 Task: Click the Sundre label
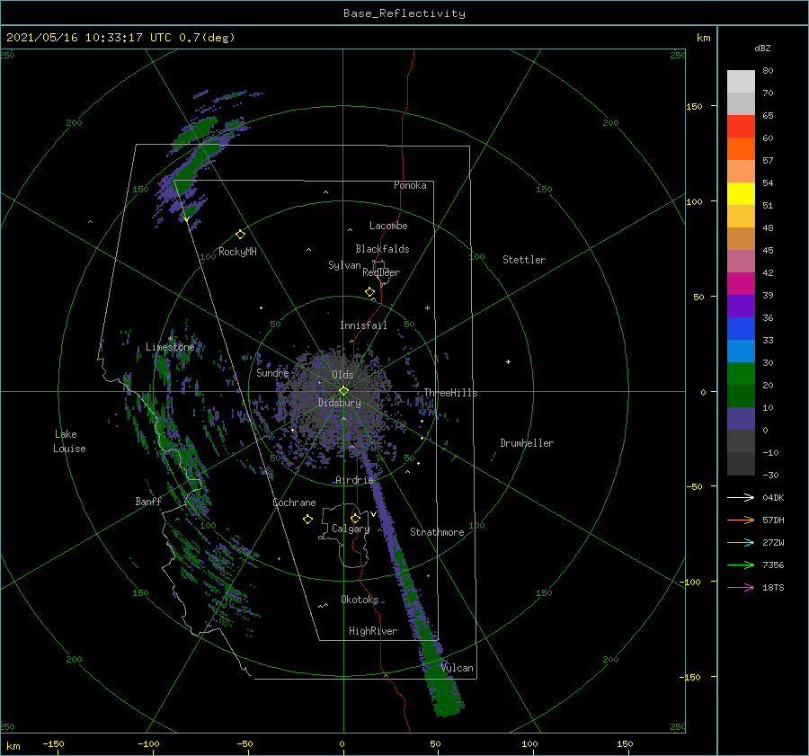pyautogui.click(x=272, y=372)
